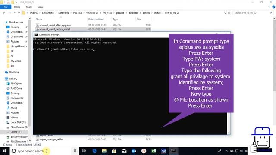Open OneDrive in navigation pane
This screenshot has width=276, height=155.
pyautogui.click(x=14, y=72)
